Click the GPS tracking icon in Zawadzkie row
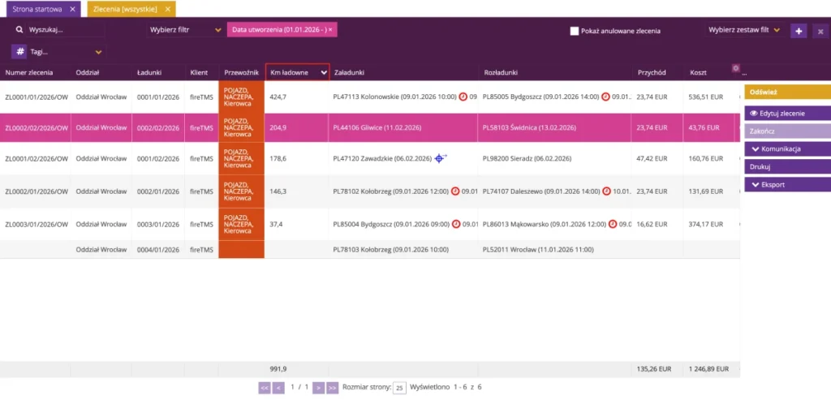This screenshot has width=831, height=400. [441, 158]
